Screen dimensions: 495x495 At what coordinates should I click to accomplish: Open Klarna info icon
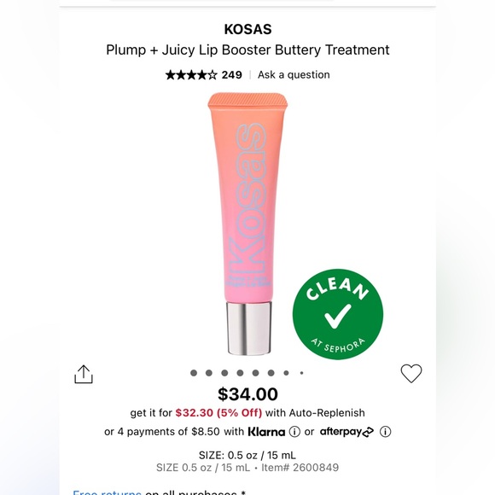(x=294, y=431)
